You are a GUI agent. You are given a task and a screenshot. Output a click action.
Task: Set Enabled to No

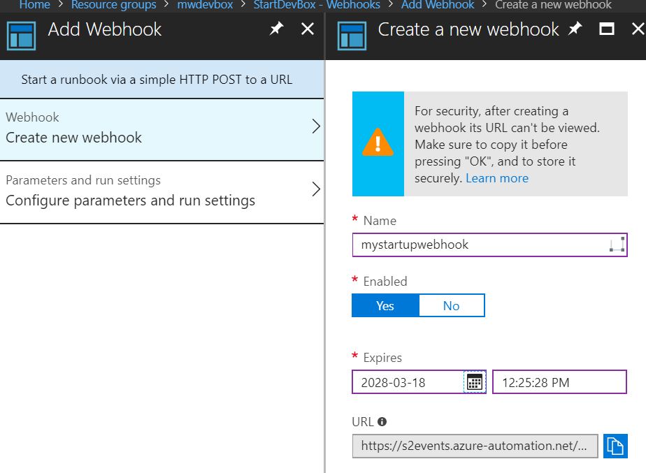click(452, 305)
